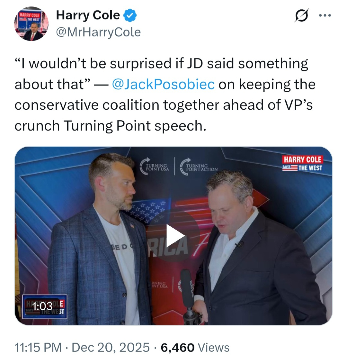This screenshot has width=347, height=364.
Task: Open the Grok slashed-circle icon
Action: (x=301, y=15)
